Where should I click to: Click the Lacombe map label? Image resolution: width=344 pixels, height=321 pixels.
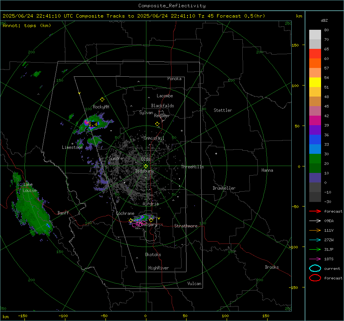click(x=165, y=96)
